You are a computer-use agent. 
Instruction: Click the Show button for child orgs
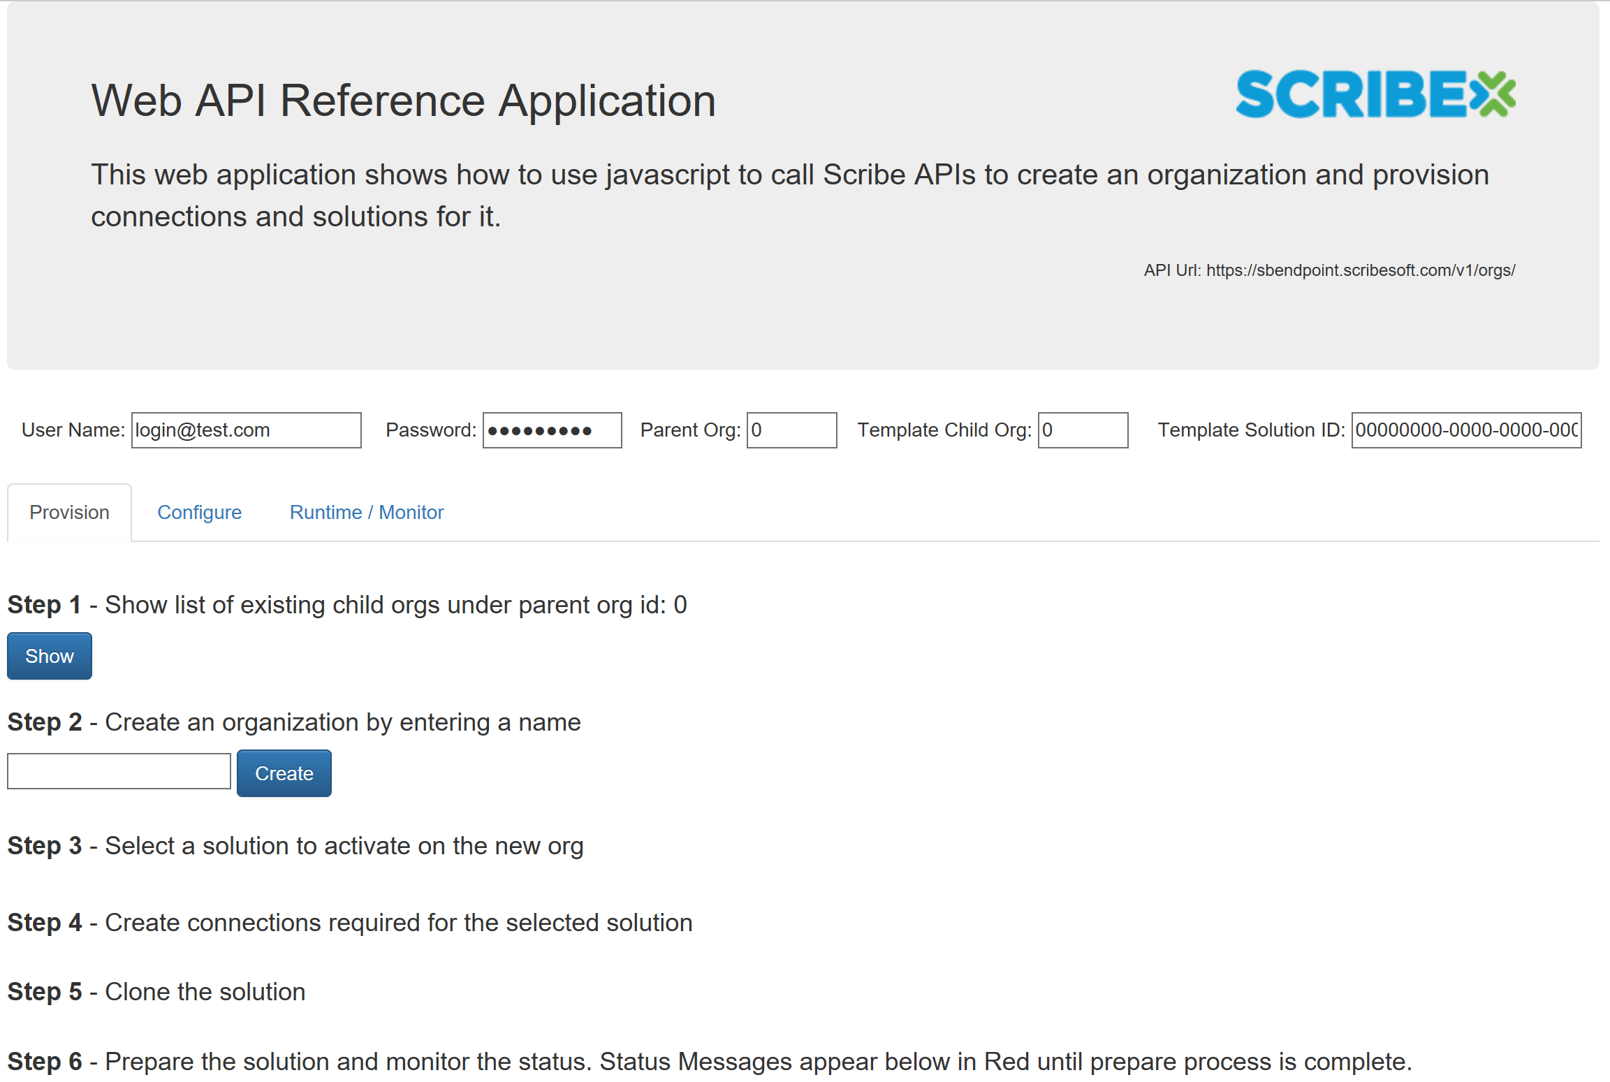tap(50, 656)
